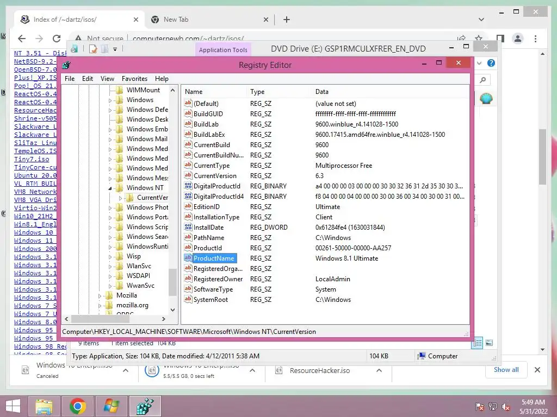Select the BuildGUID value string icon

[188, 113]
